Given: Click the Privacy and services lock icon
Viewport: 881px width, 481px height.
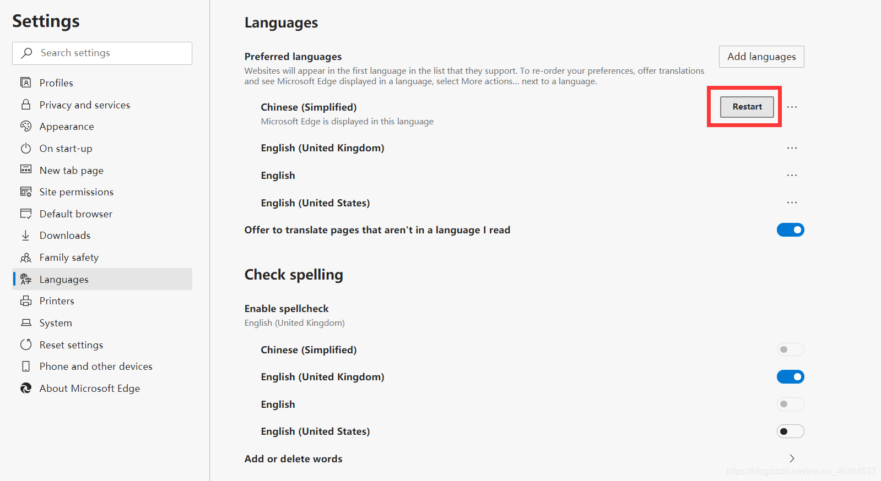Looking at the screenshot, I should coord(26,105).
